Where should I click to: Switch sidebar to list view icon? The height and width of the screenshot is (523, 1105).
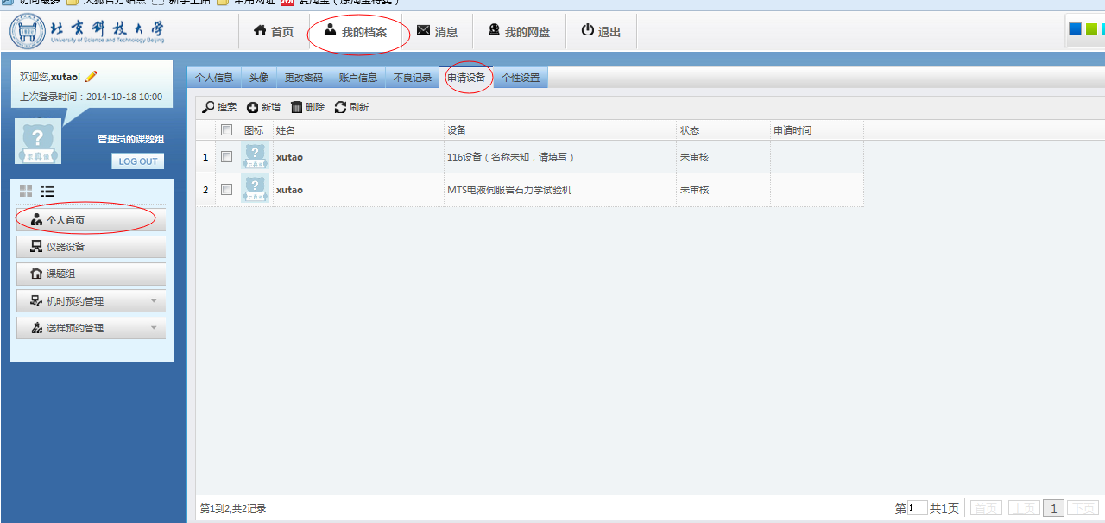click(47, 191)
